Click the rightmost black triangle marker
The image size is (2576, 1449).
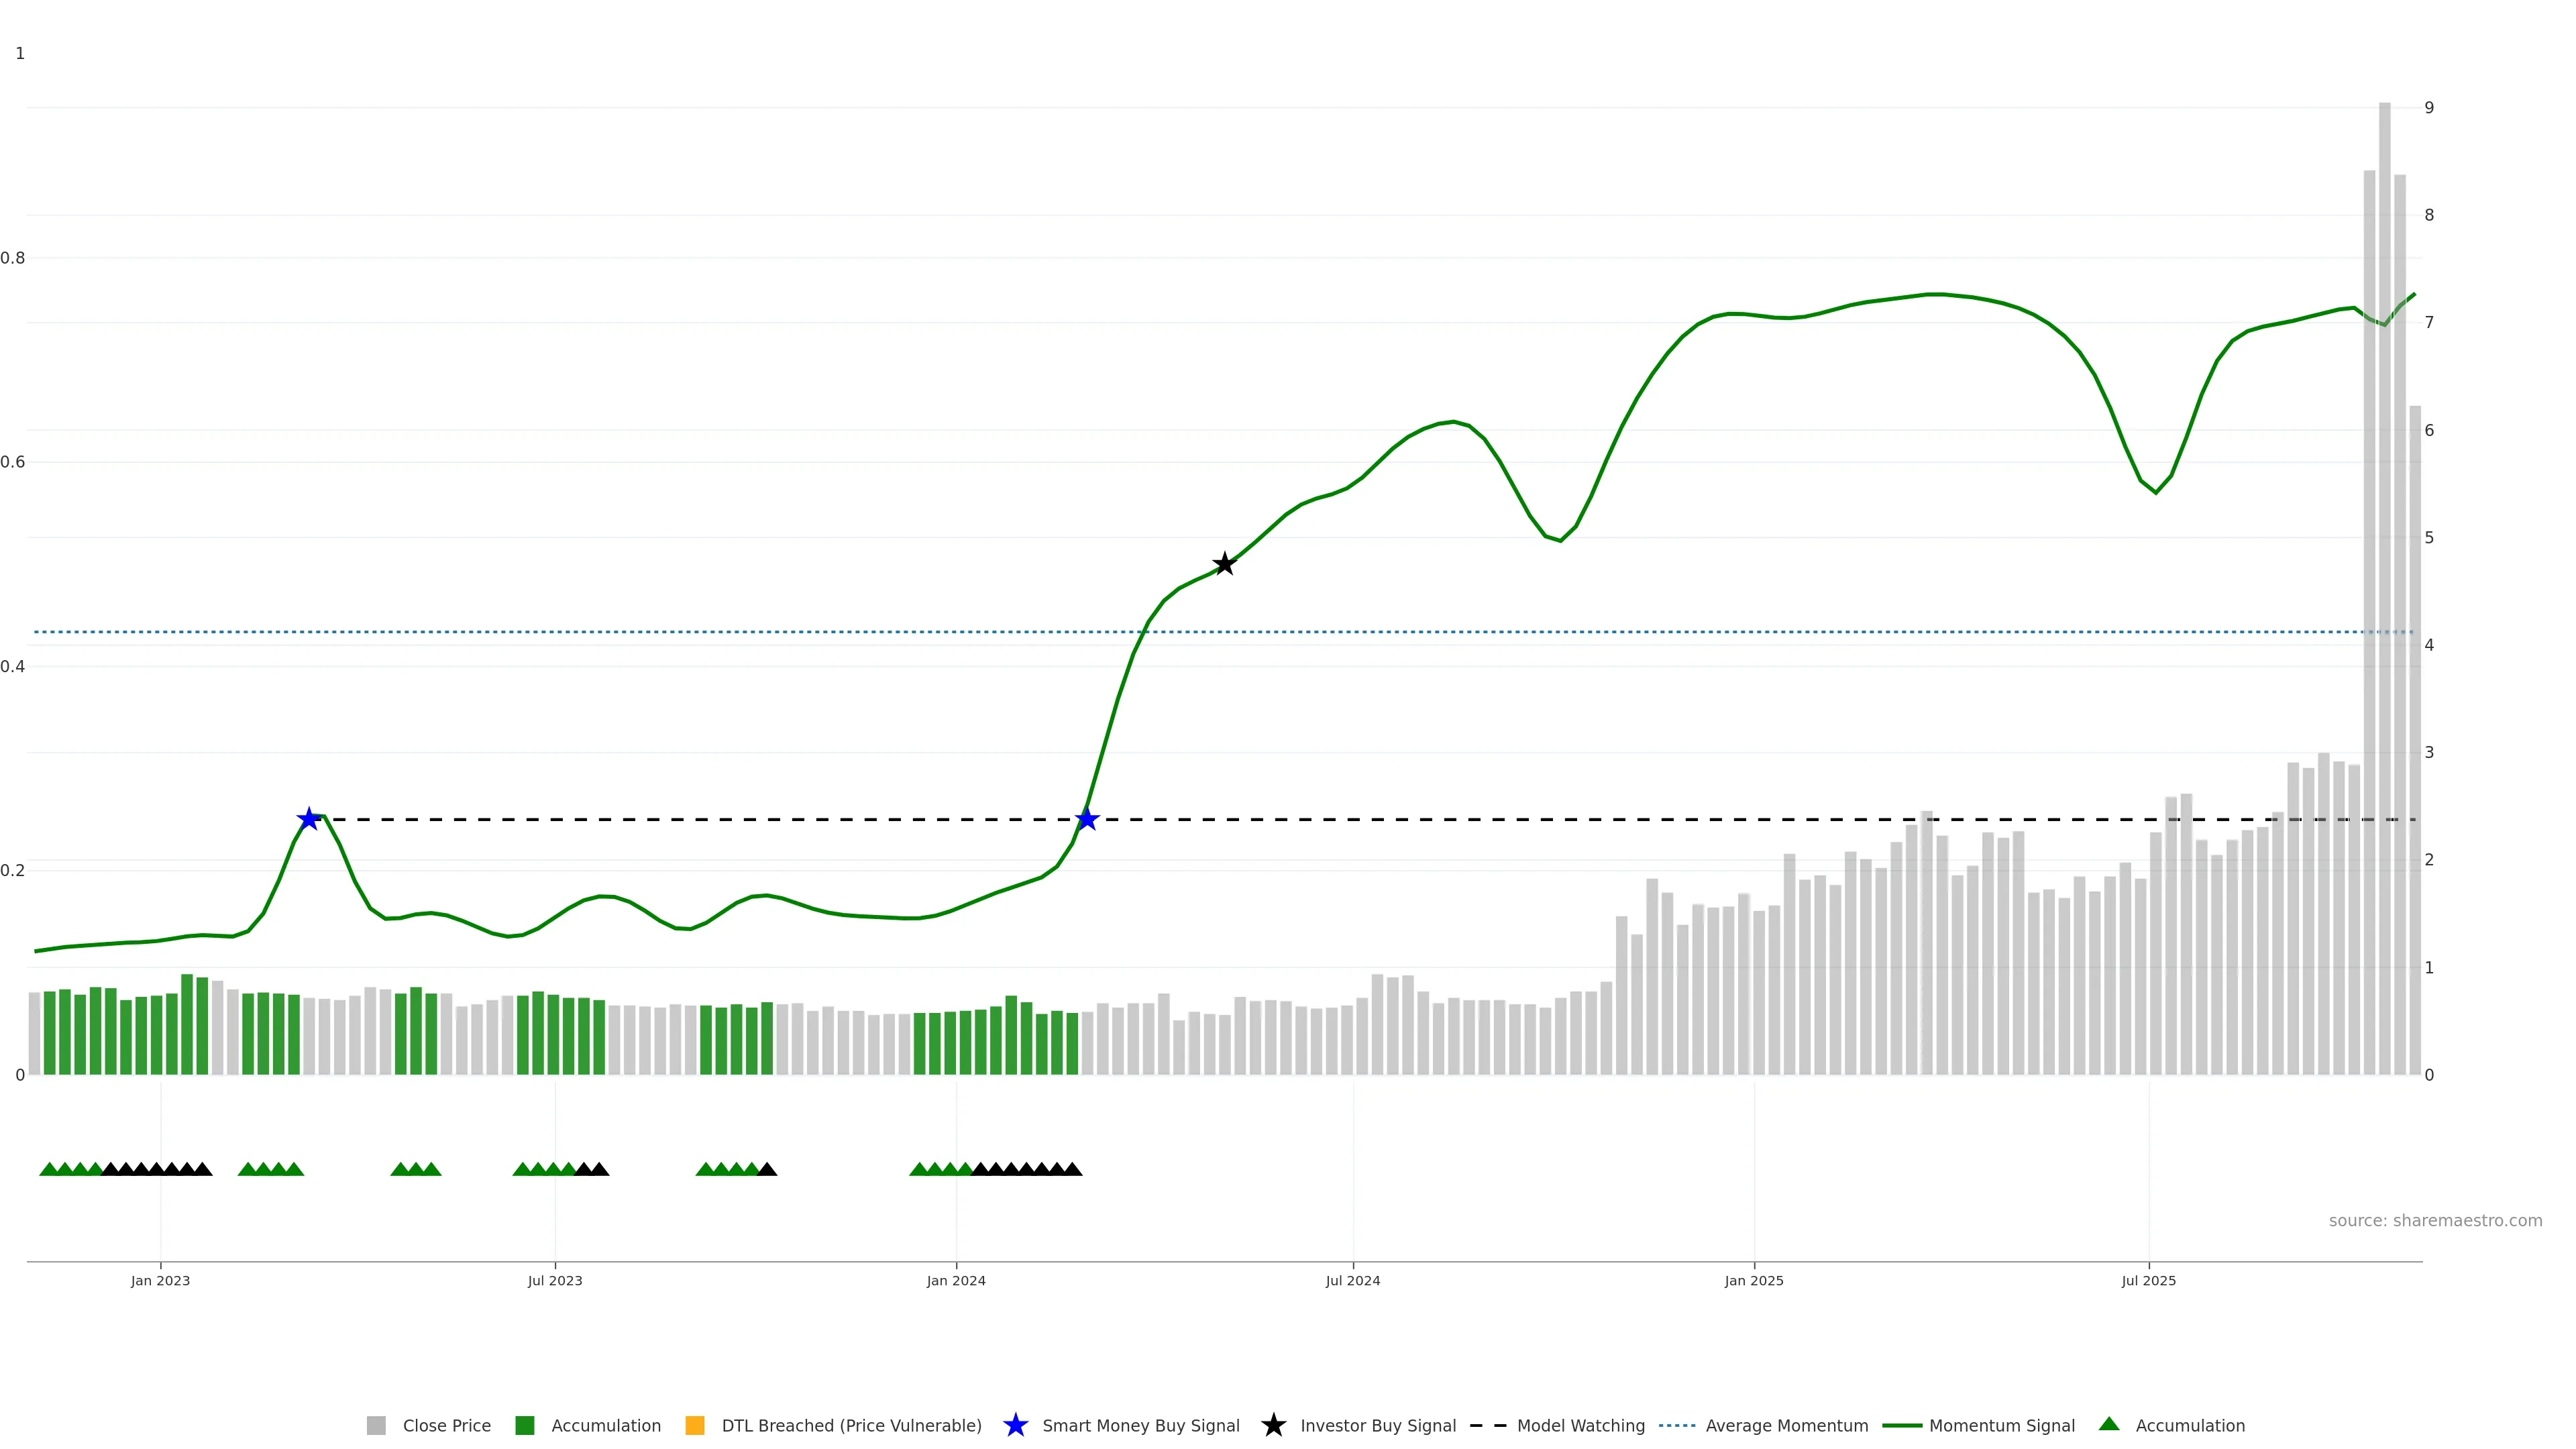[1072, 1169]
